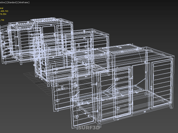This screenshot has width=178, height=133.
Task: Open the Perspective viewport label menu
Action: (3, 3)
